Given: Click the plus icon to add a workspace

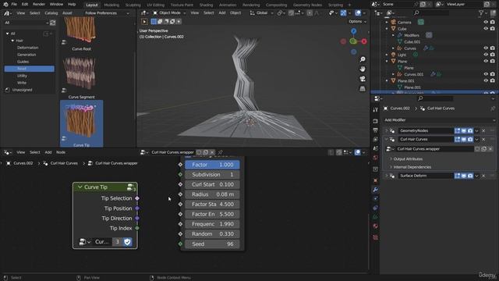Looking at the screenshot, I should [x=349, y=5].
